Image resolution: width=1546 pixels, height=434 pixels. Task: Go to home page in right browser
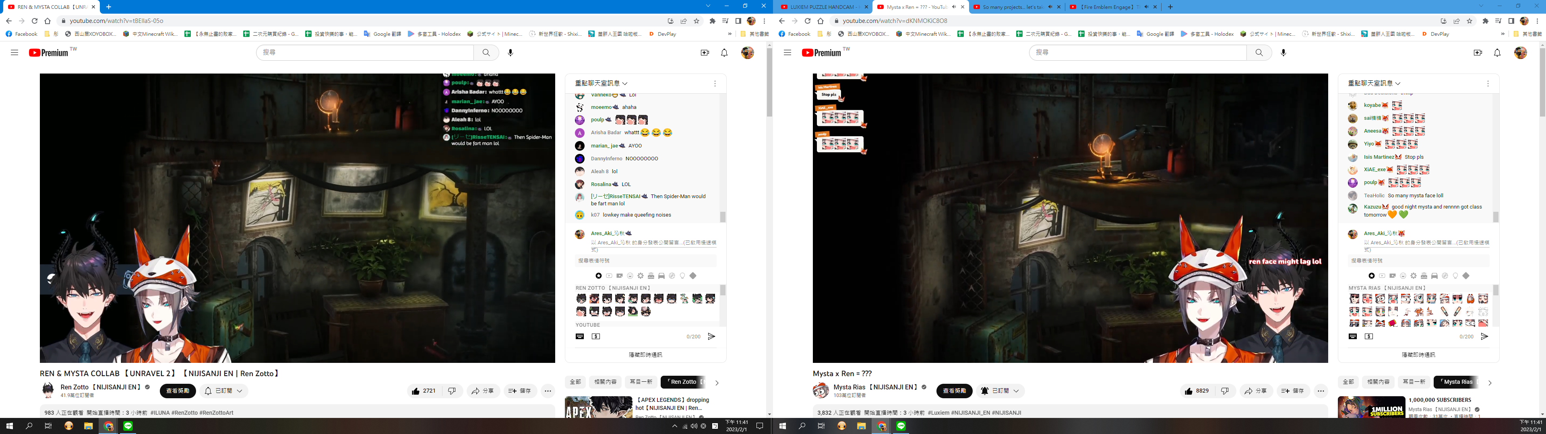click(821, 21)
